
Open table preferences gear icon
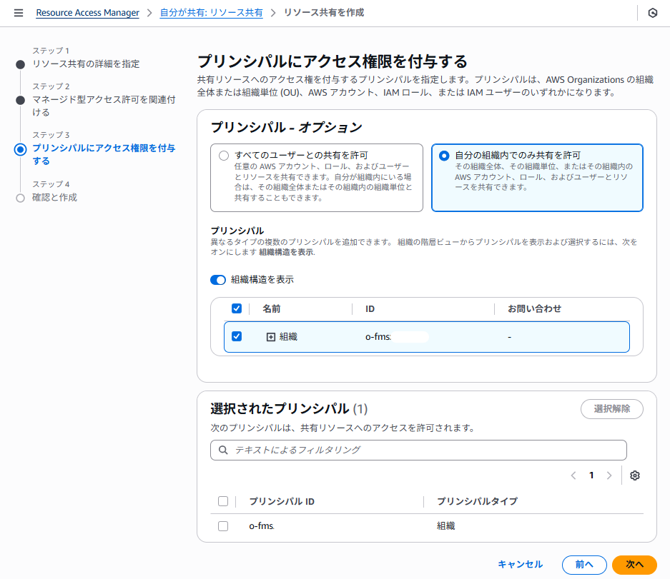tap(634, 475)
